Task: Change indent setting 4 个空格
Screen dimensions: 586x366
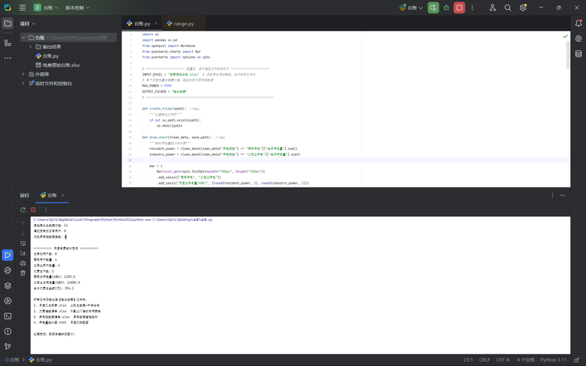Action: pos(525,359)
